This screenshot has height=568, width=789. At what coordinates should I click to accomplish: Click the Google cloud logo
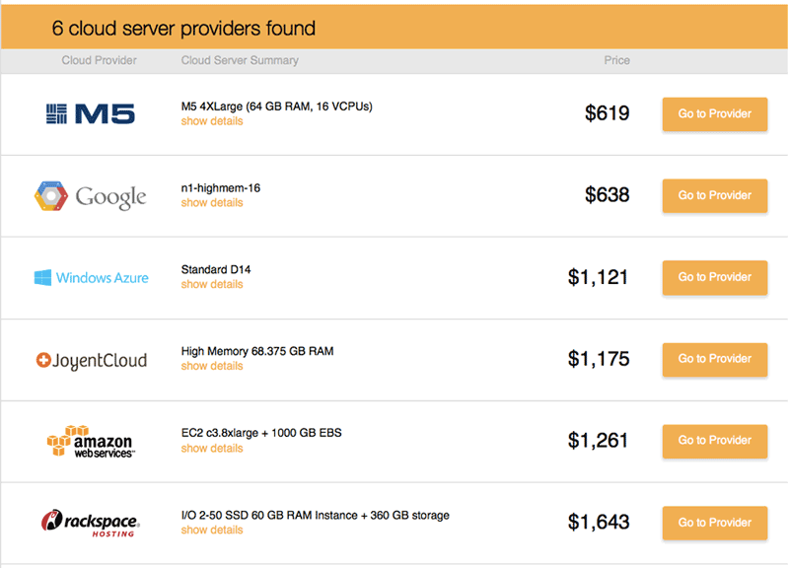point(90,196)
